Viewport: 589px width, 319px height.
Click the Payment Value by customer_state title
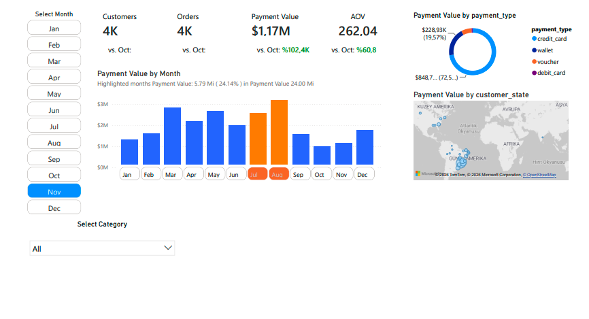[471, 95]
